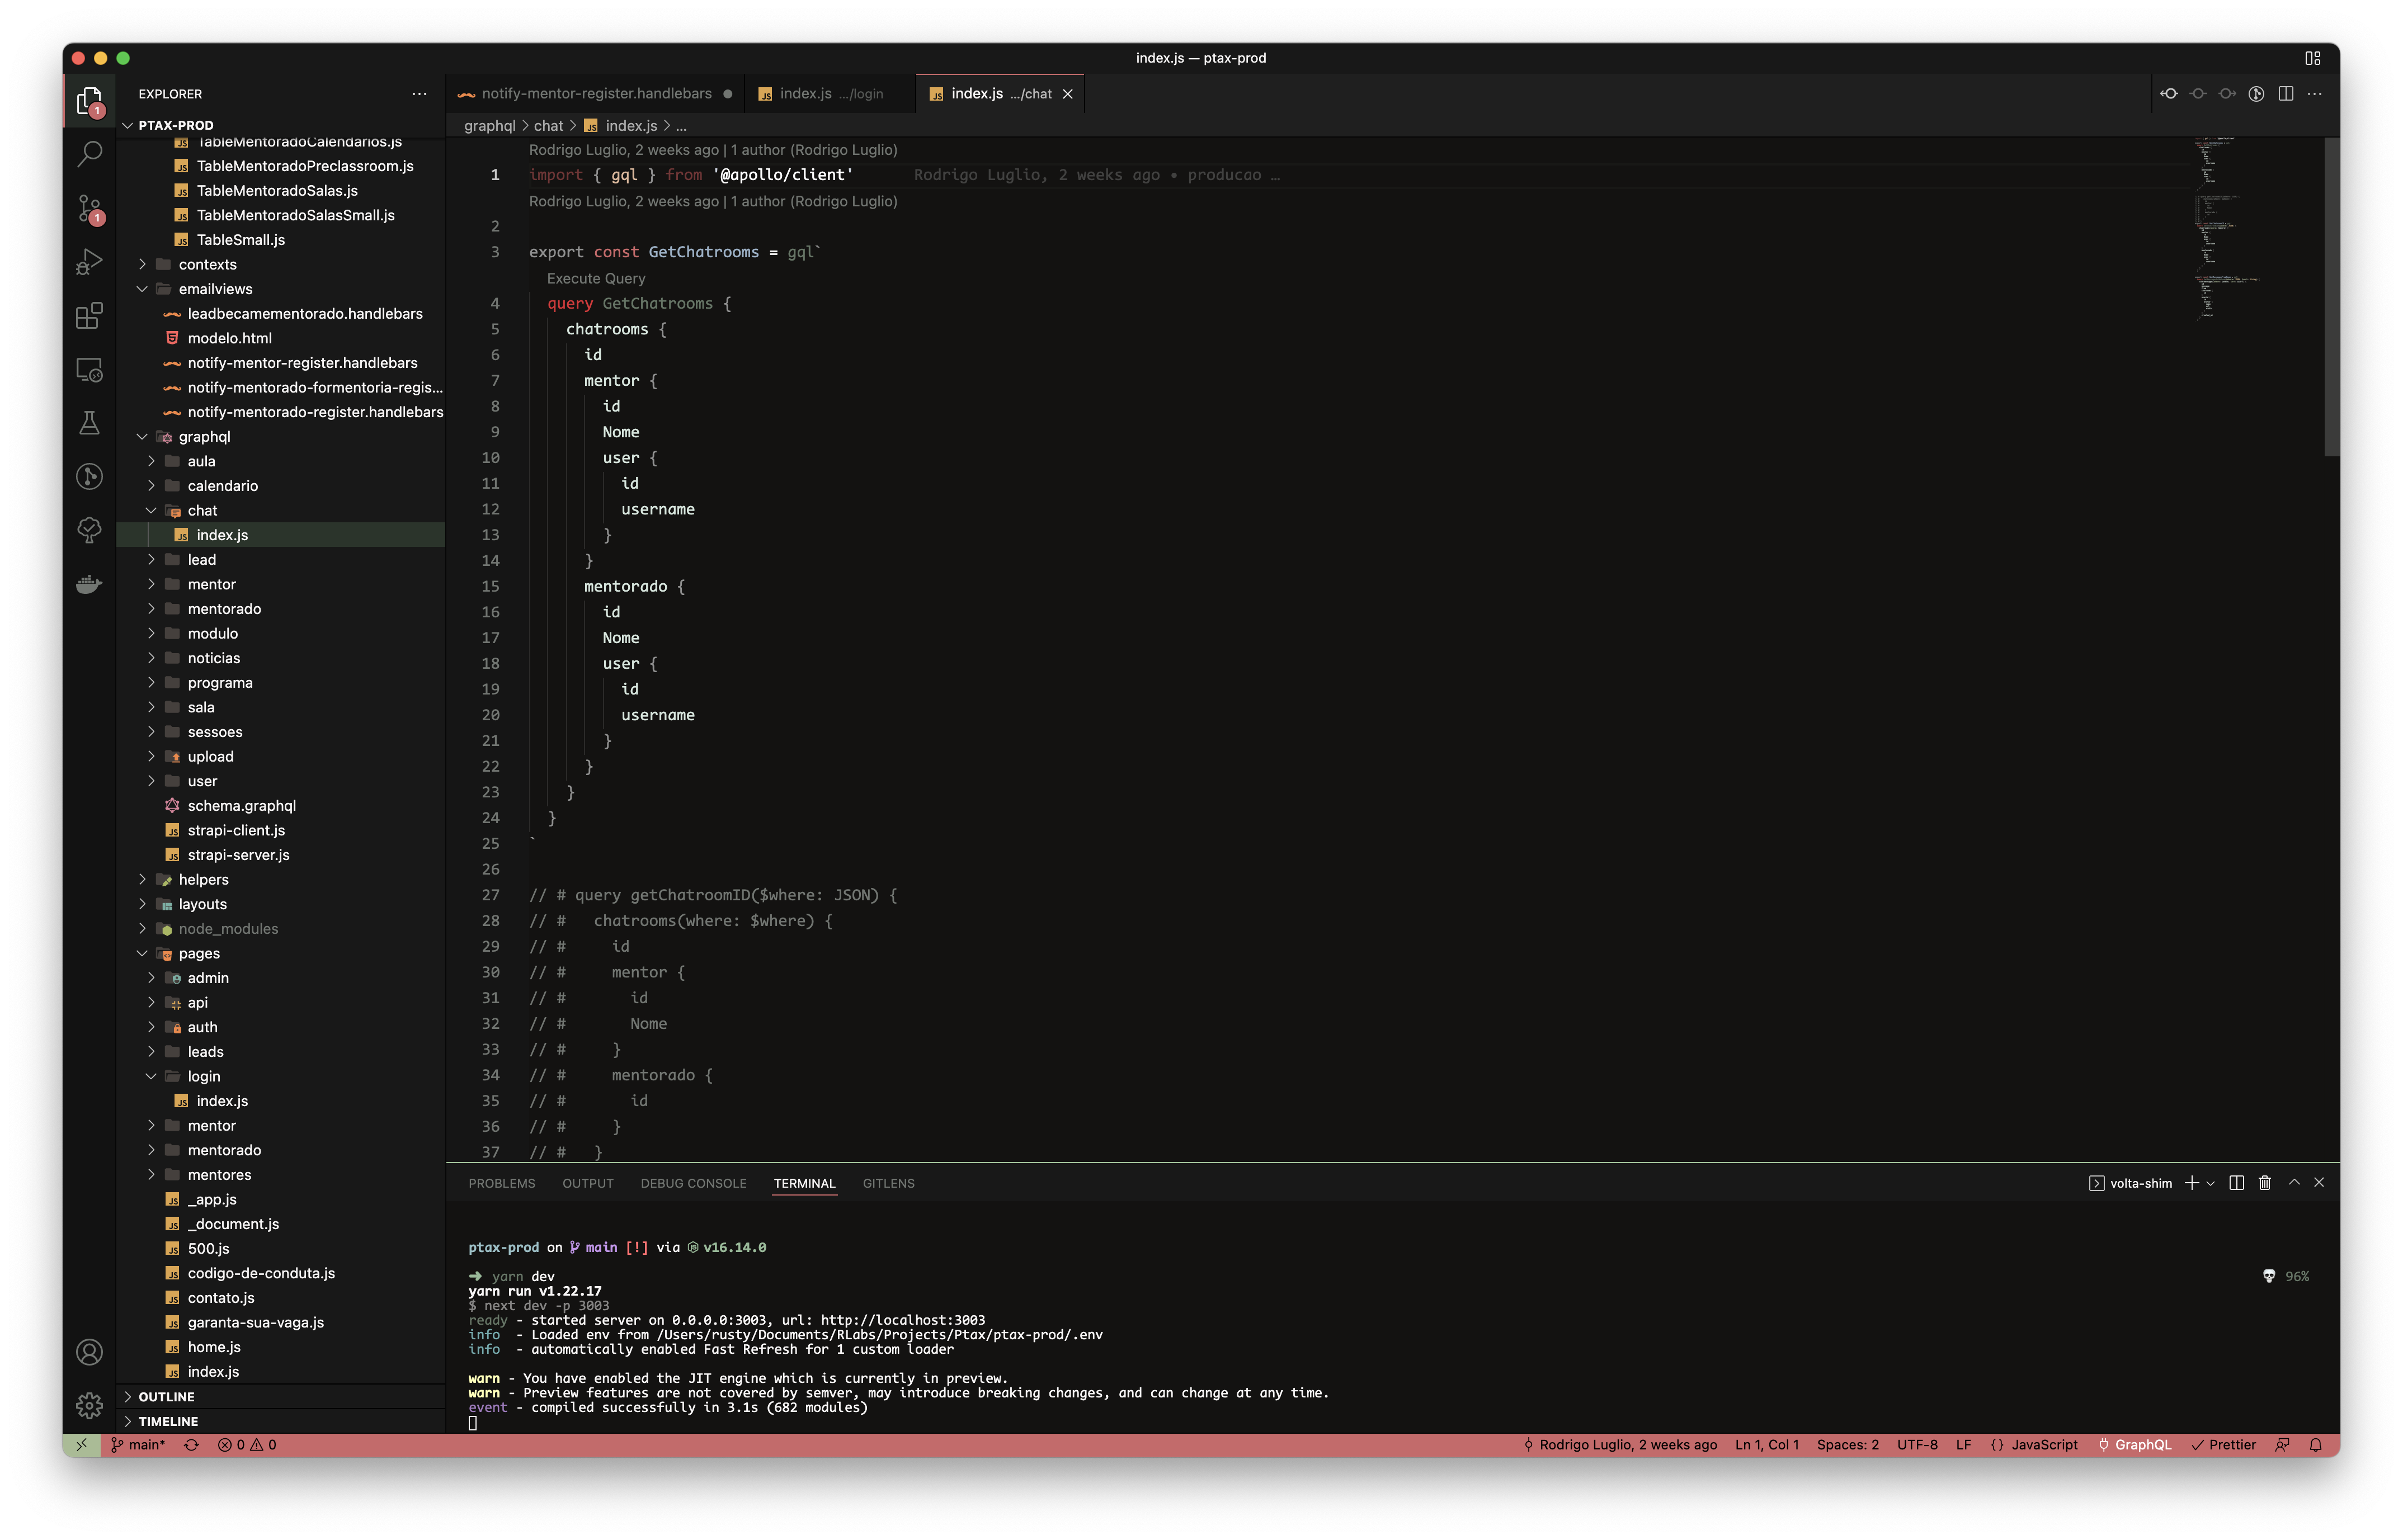Open the Search view in activity bar
This screenshot has width=2403, height=1540.
(x=89, y=155)
